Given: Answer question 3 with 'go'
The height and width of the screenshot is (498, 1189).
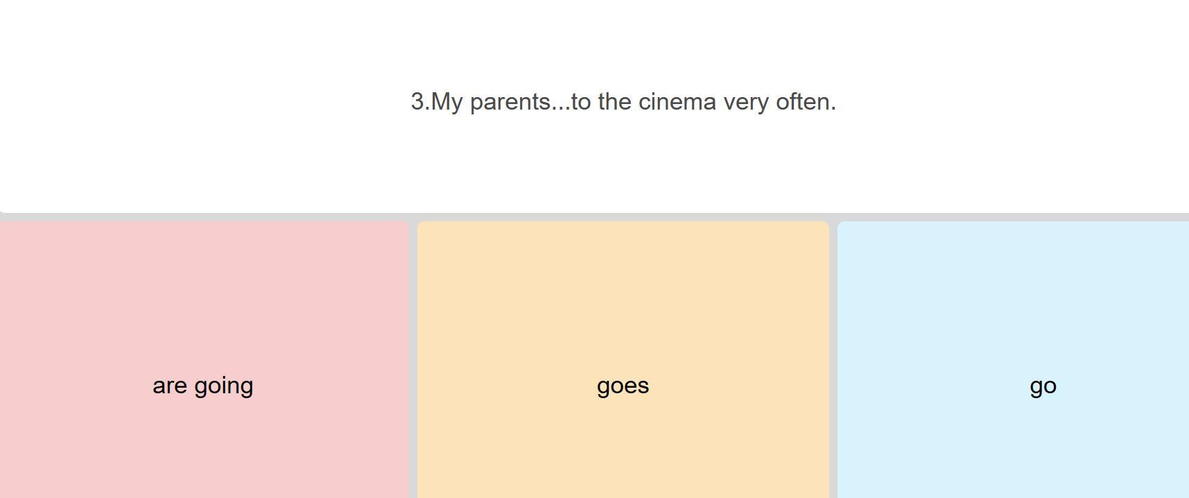Looking at the screenshot, I should pyautogui.click(x=1013, y=359).
